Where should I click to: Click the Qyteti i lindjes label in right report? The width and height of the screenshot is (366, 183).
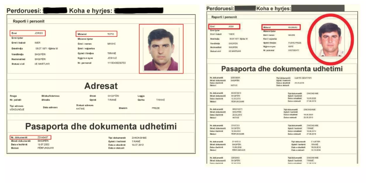(270, 43)
